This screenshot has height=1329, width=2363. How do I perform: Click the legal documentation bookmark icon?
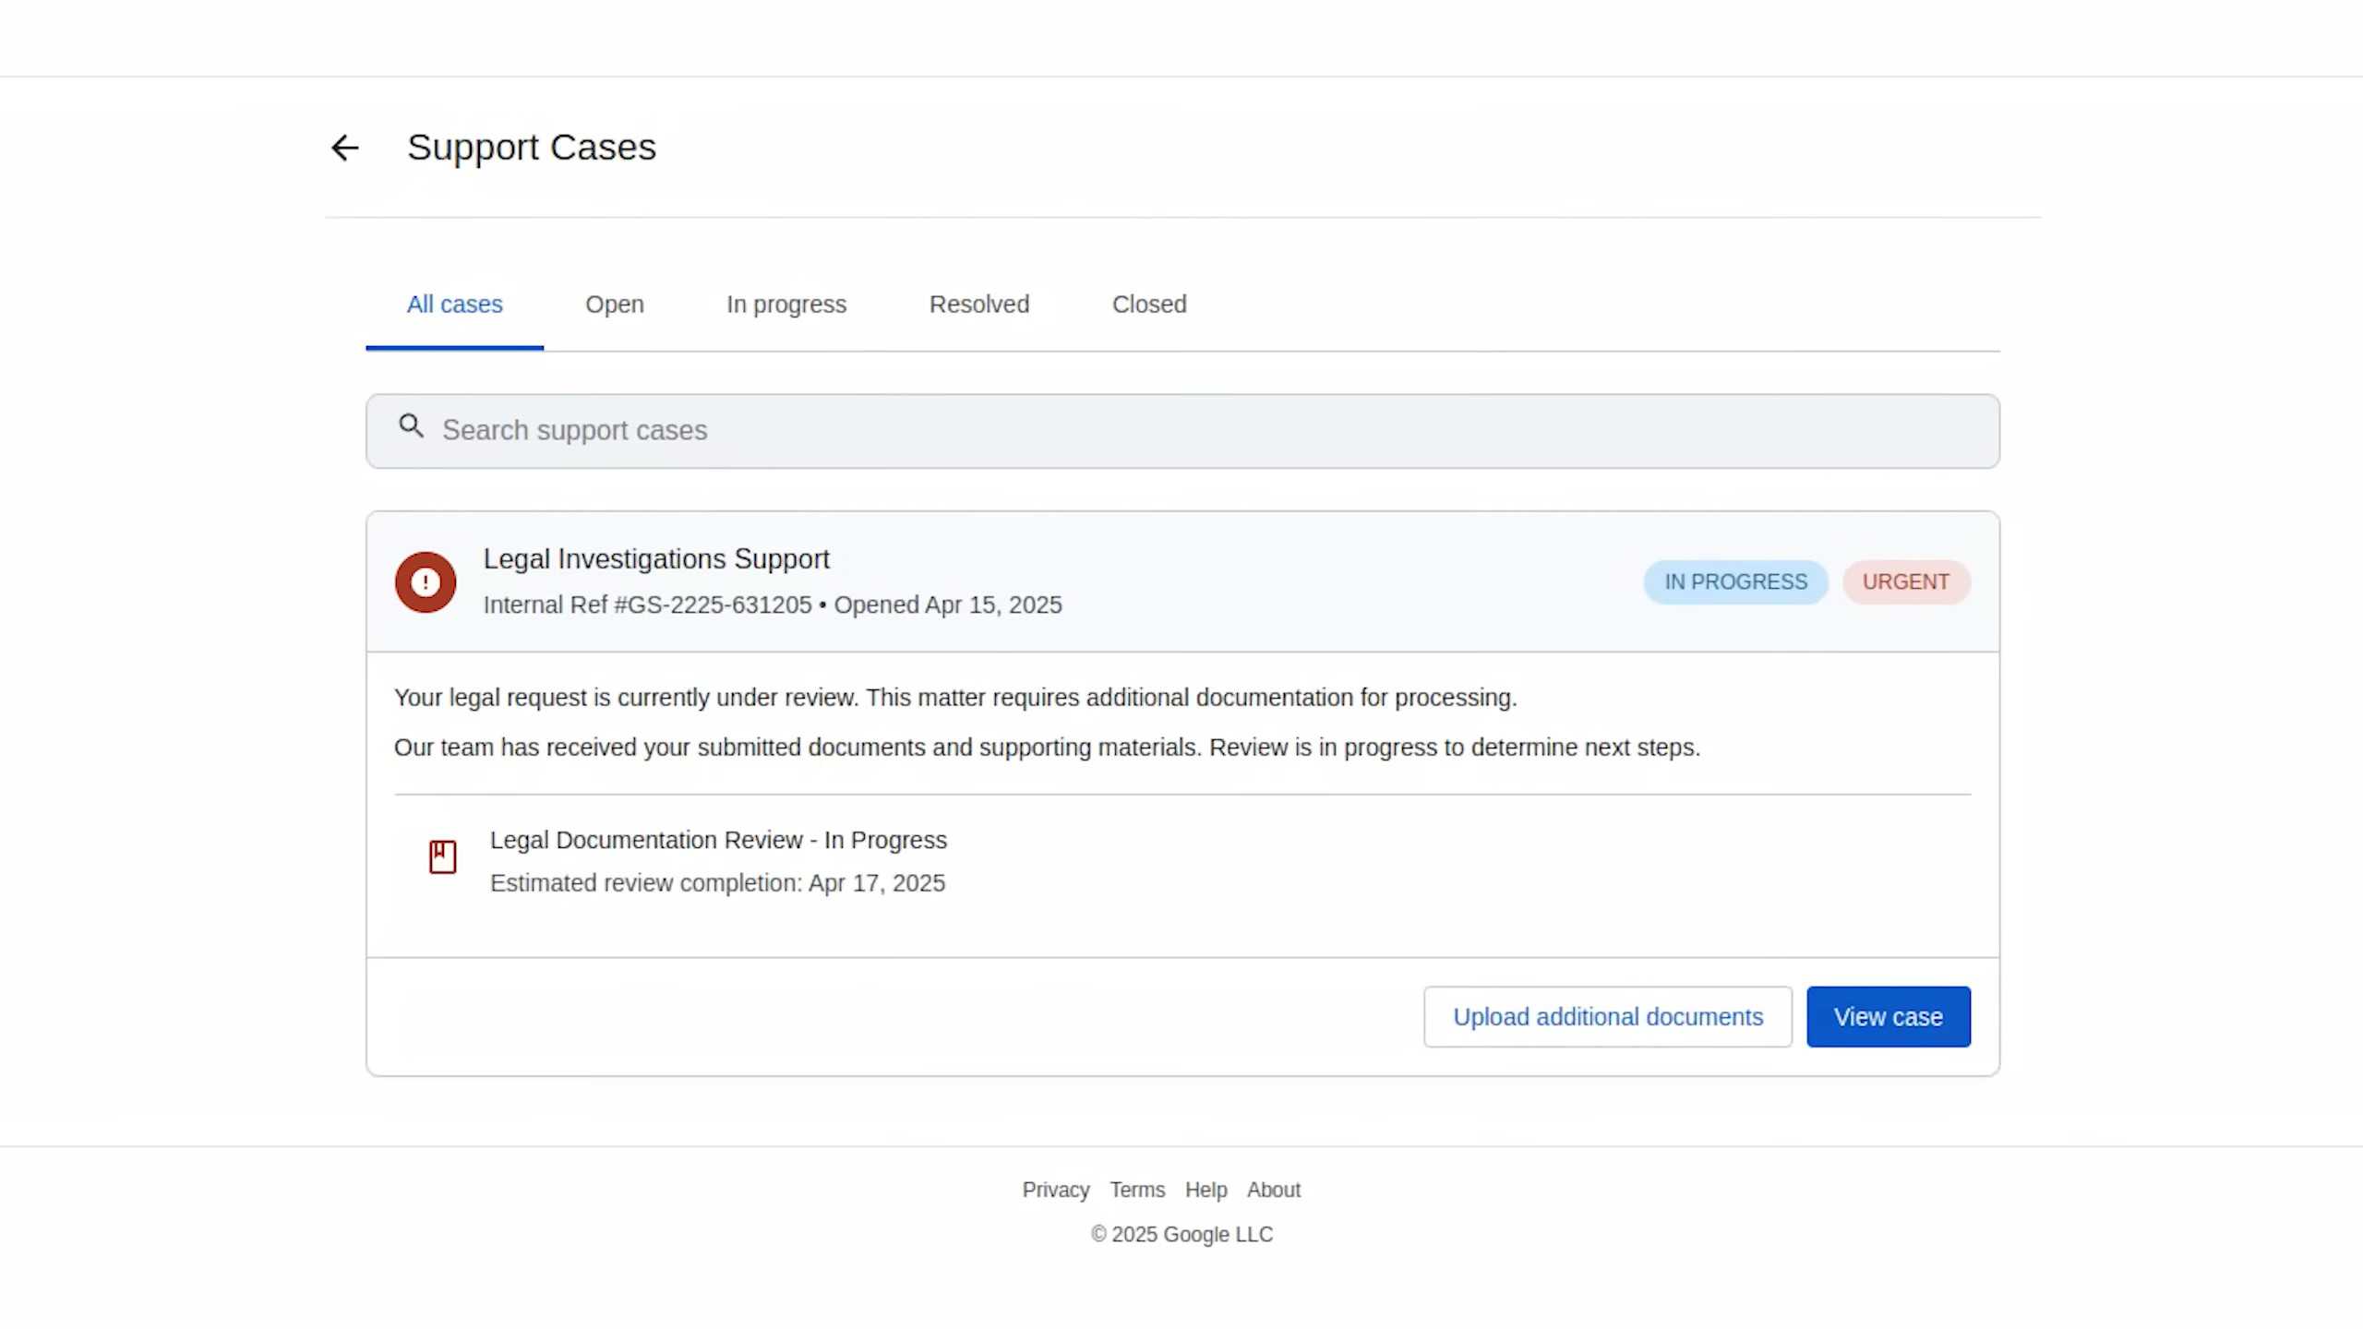click(443, 857)
